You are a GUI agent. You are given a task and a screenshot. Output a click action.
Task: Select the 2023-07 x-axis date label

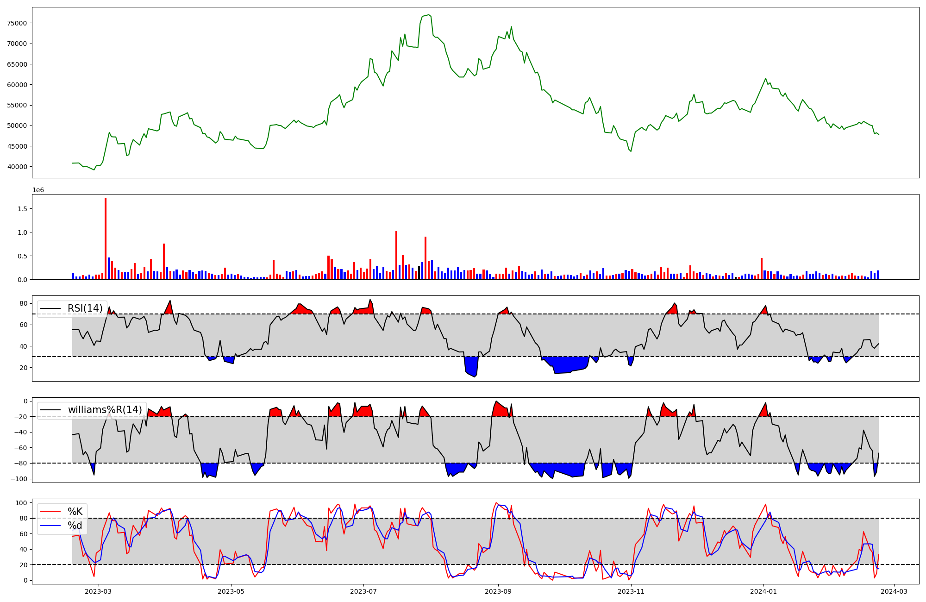[363, 591]
